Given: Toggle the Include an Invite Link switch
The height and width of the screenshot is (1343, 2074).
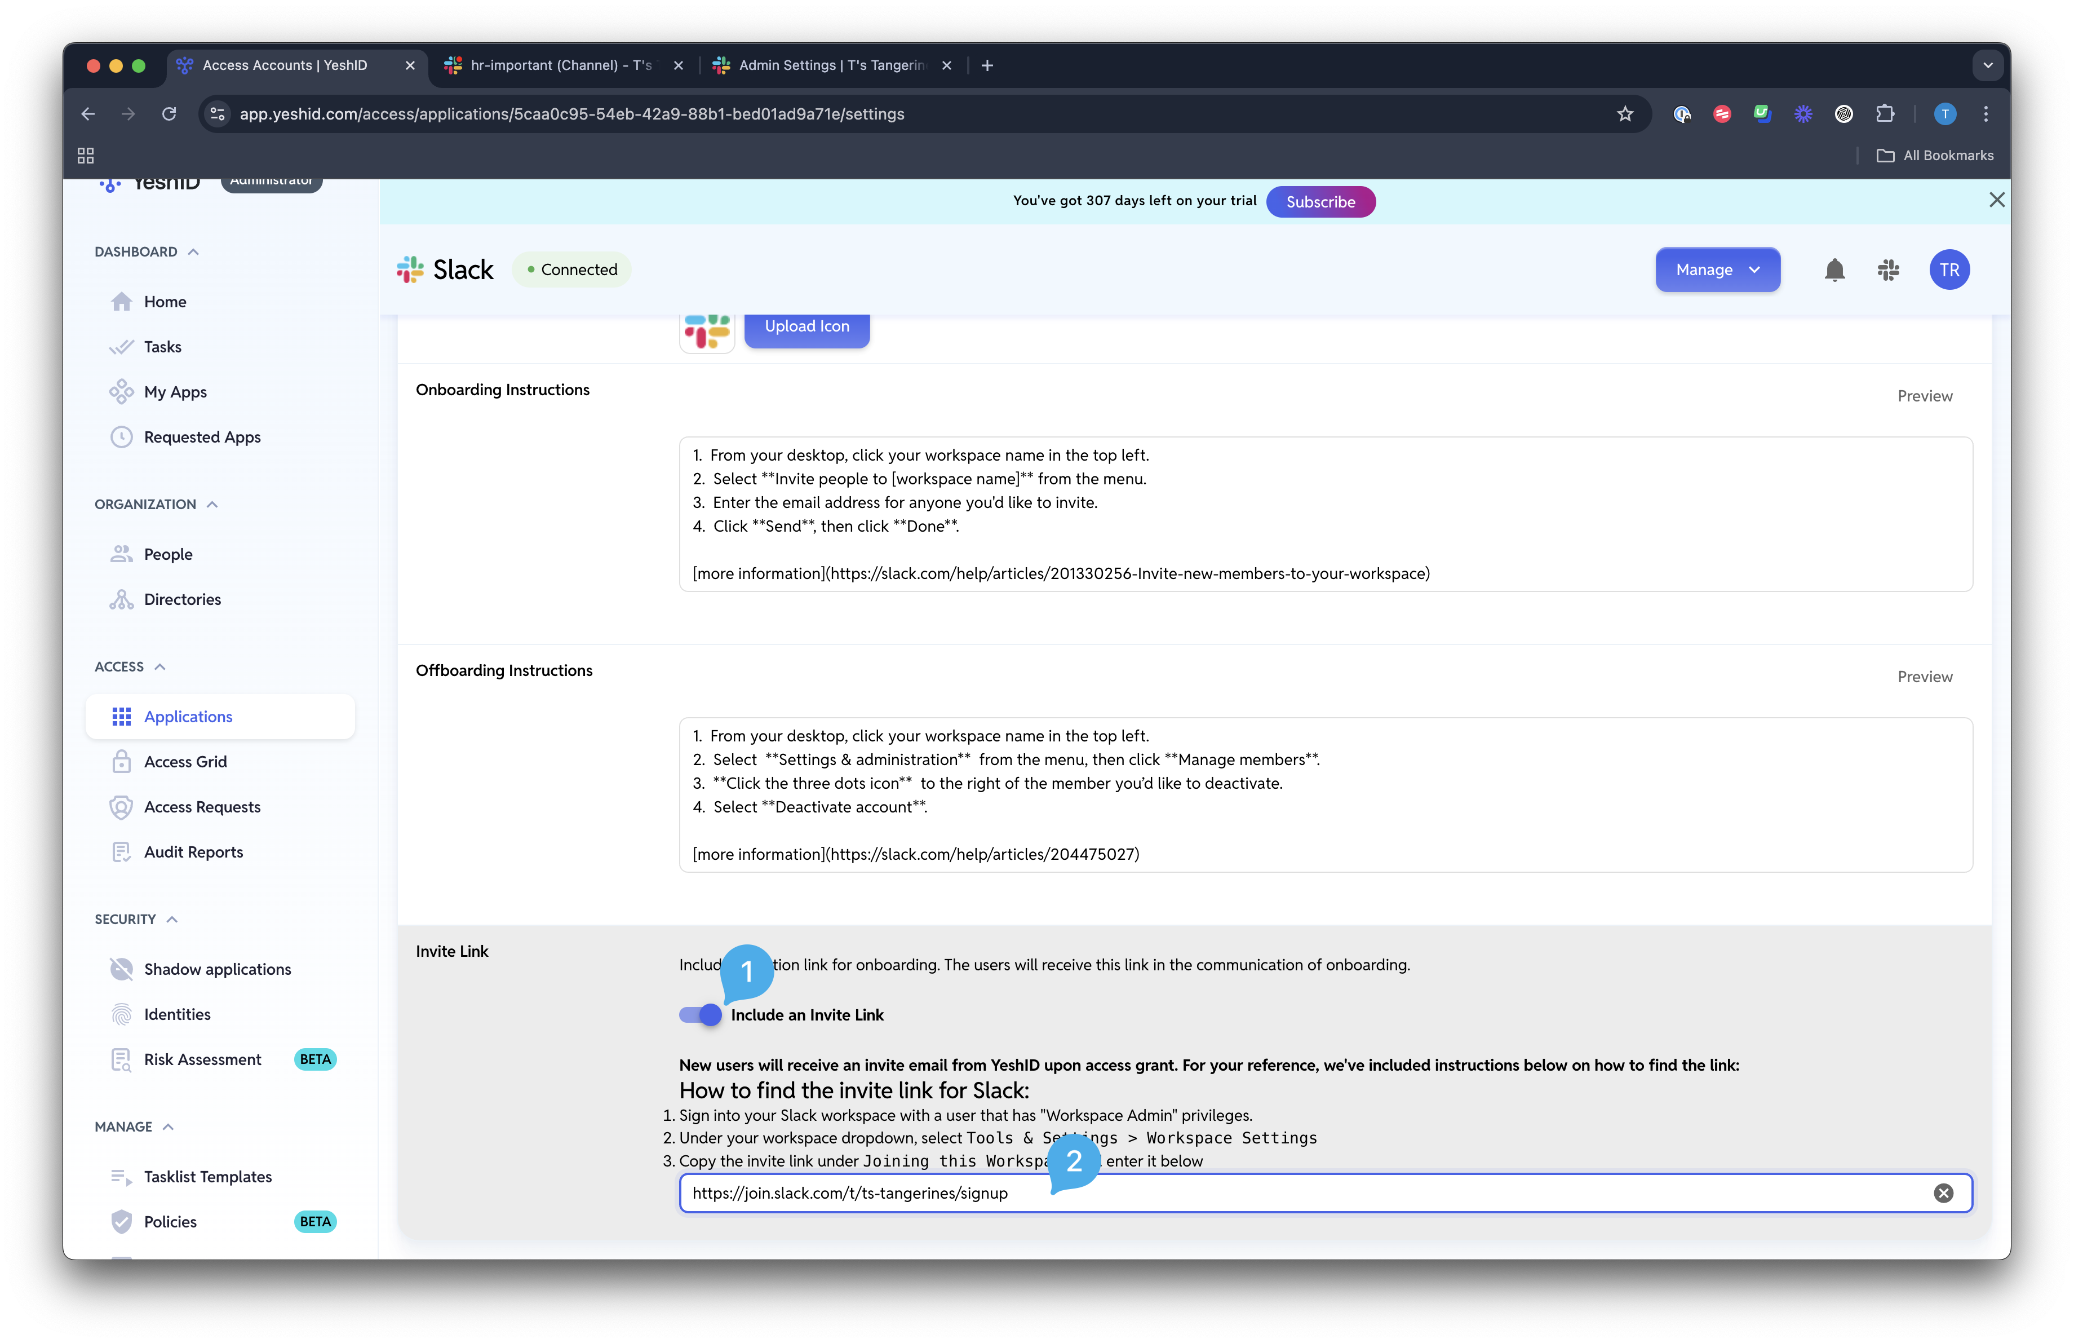Looking at the screenshot, I should click(701, 1014).
